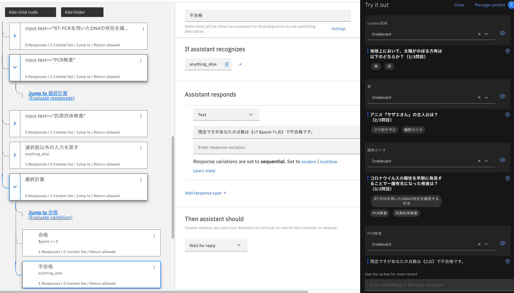Image resolution: width=514 pixels, height=293 pixels.
Task: Open options menu for the 合格 node
Action: 154,236
